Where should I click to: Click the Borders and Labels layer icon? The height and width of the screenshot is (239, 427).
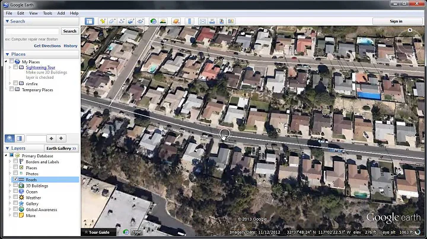(x=21, y=162)
